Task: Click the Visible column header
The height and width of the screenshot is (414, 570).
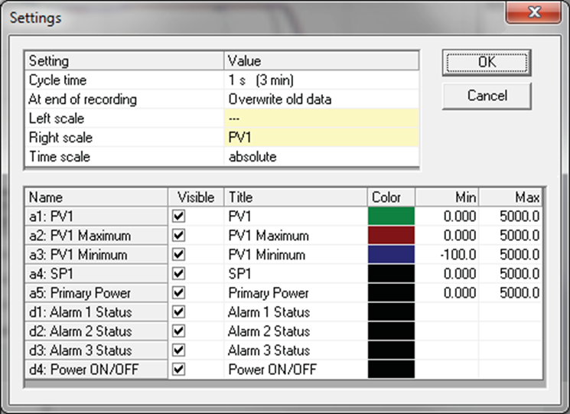Action: 196,197
